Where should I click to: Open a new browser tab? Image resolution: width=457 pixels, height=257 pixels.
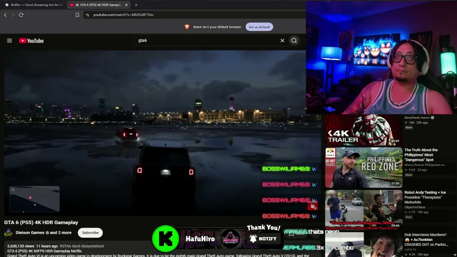pos(136,5)
